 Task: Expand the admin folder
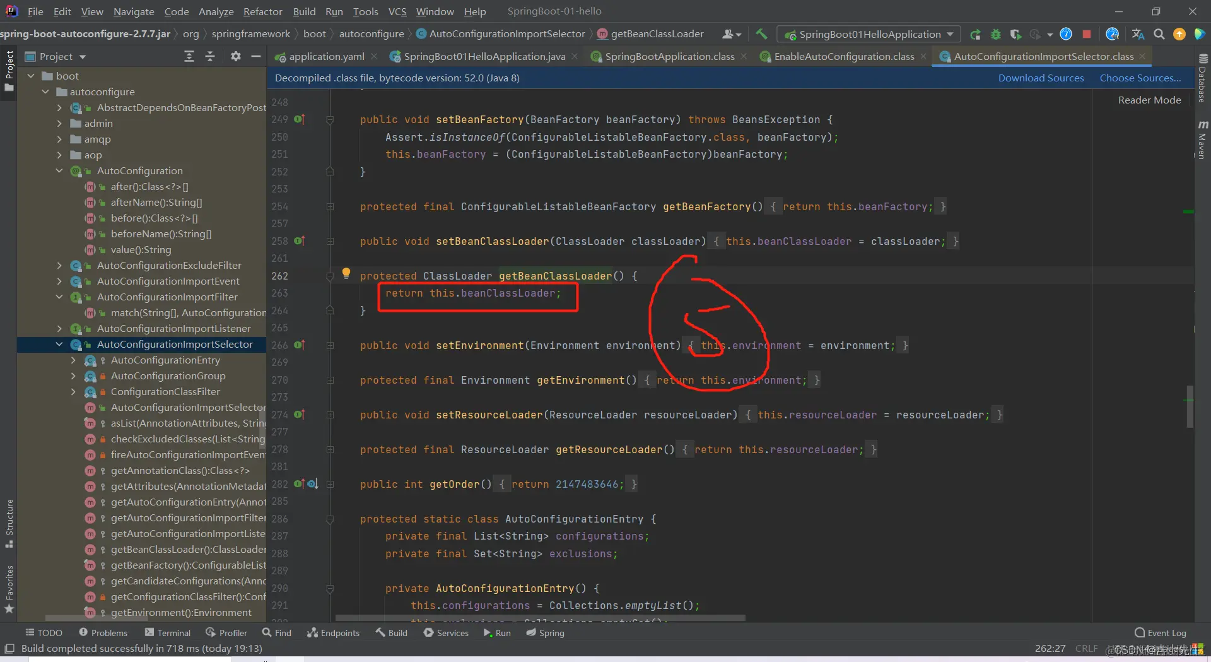coord(59,123)
